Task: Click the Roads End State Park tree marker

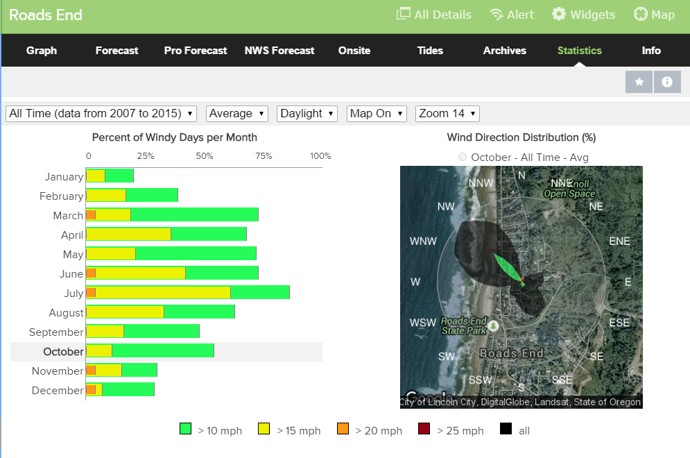Action: [493, 325]
